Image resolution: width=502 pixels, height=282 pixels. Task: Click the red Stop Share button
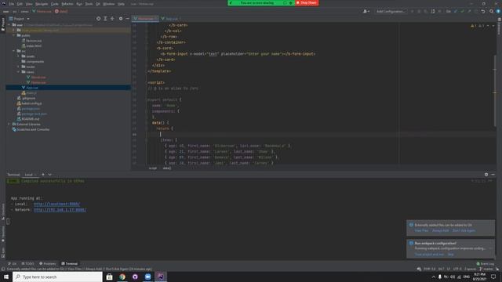tap(307, 3)
